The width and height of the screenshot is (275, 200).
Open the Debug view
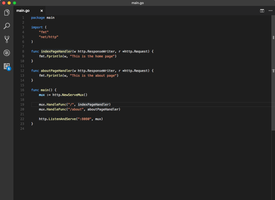[x=6, y=53]
